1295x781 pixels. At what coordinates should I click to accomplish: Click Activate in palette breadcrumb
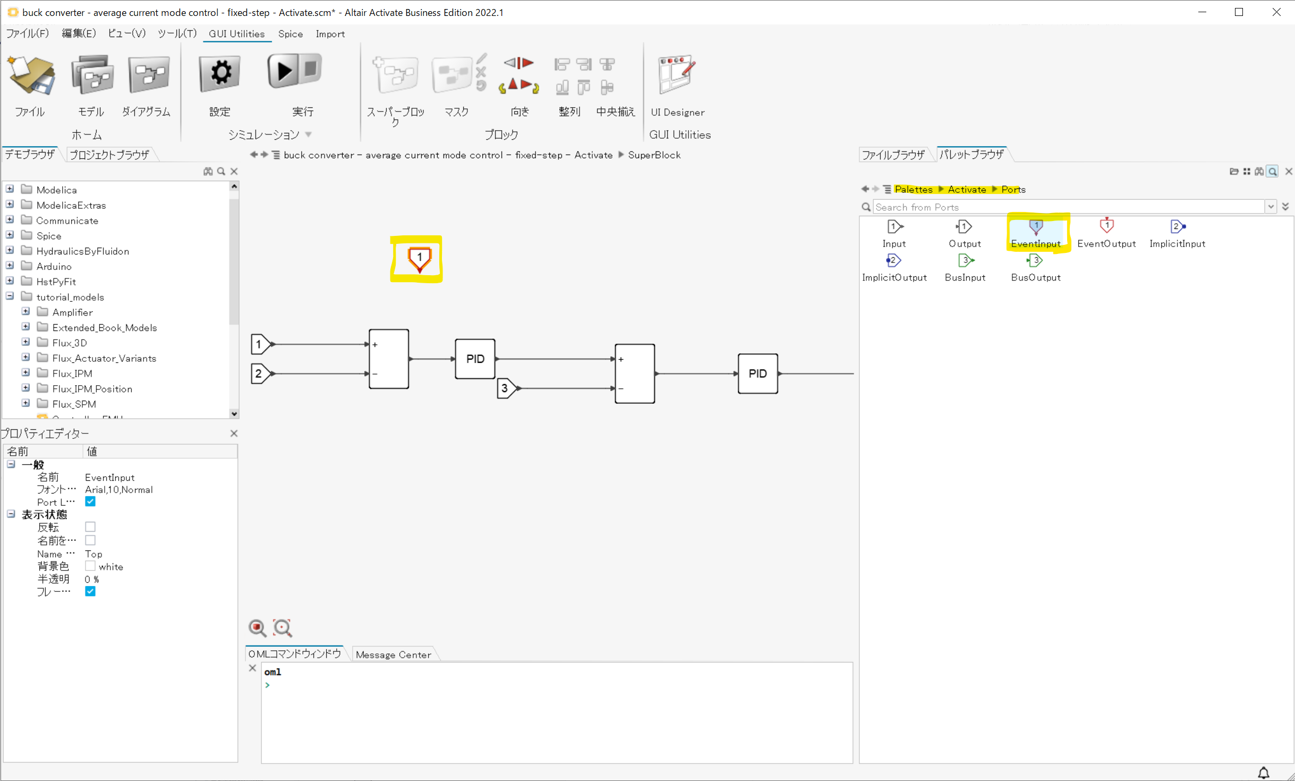(966, 190)
